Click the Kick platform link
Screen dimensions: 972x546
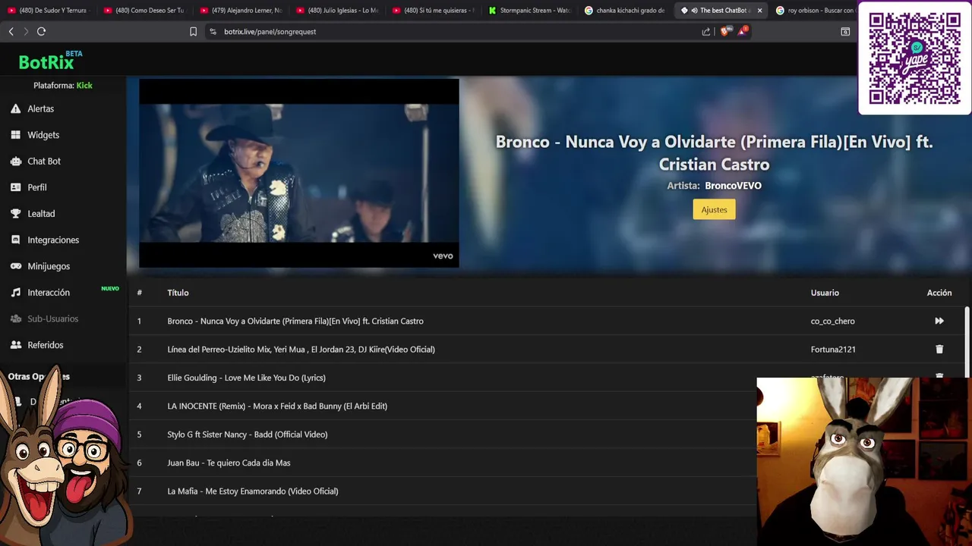(84, 86)
